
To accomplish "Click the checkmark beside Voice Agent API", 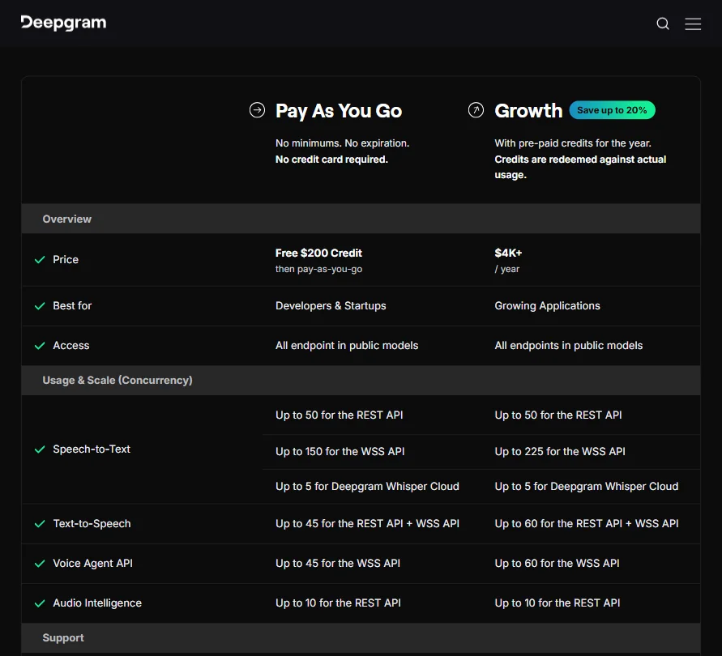I will tap(40, 563).
